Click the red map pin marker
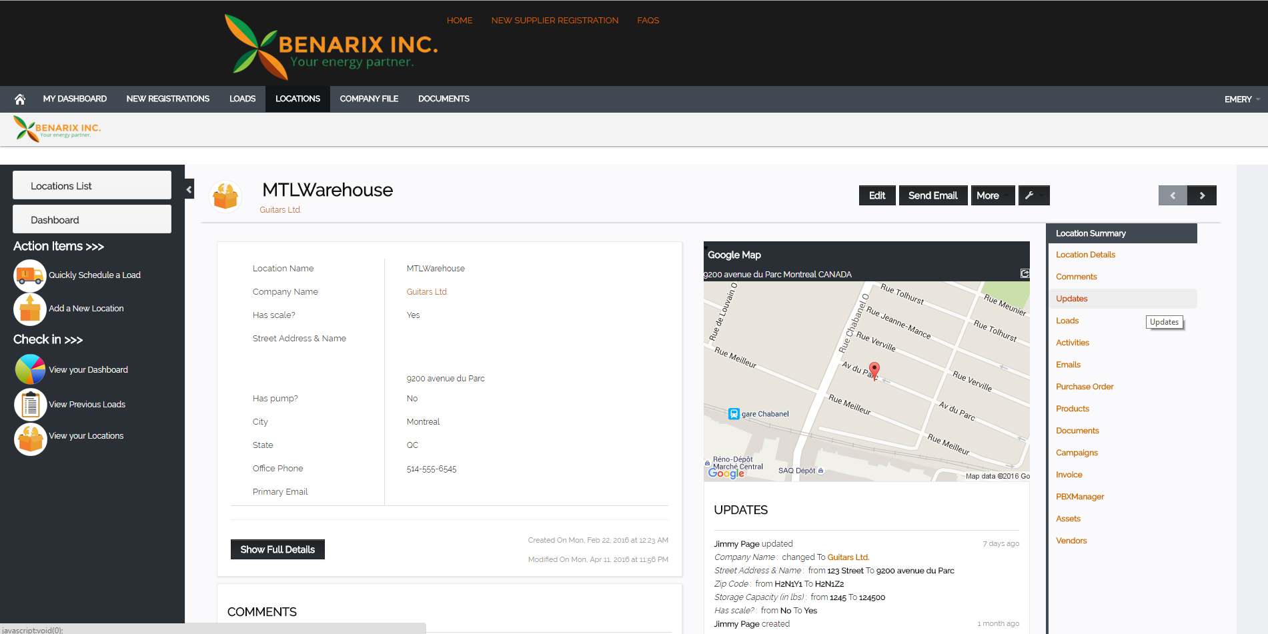 (874, 370)
